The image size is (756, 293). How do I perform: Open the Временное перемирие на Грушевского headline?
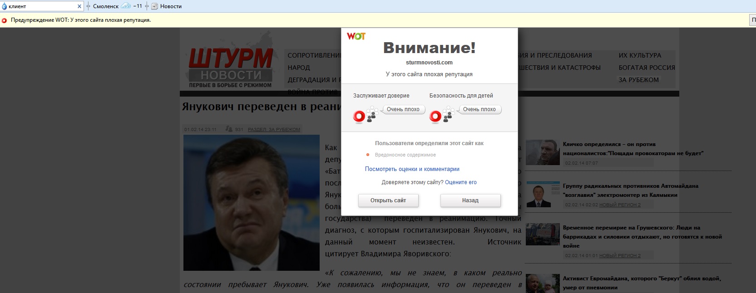[x=642, y=237]
